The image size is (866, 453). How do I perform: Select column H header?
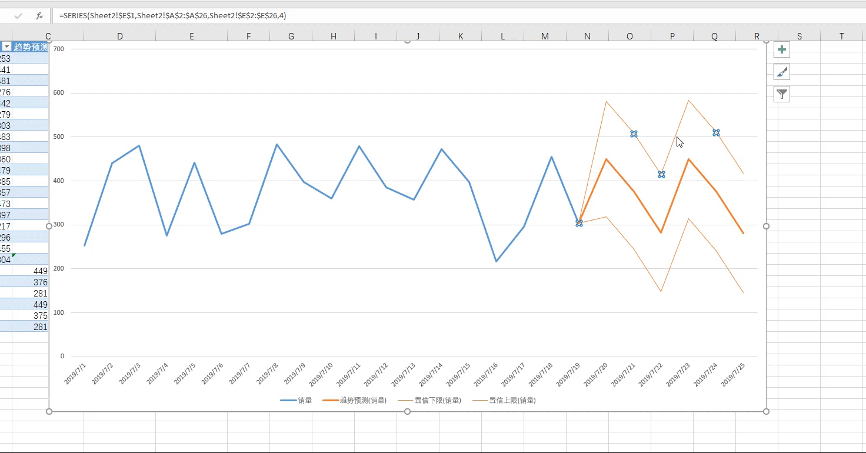coord(334,36)
